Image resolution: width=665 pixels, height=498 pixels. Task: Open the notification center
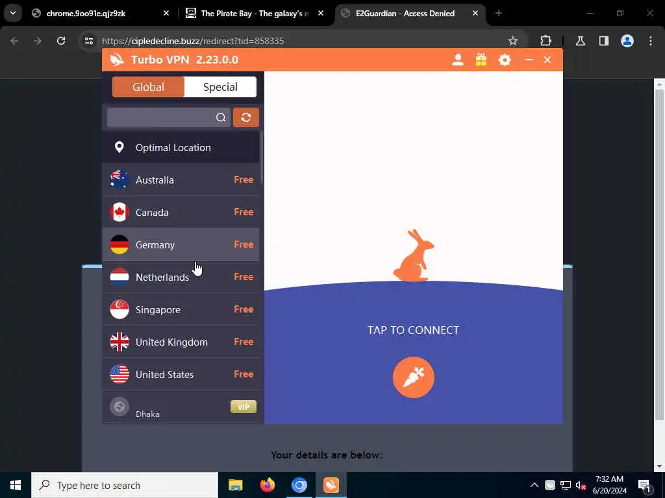644,485
